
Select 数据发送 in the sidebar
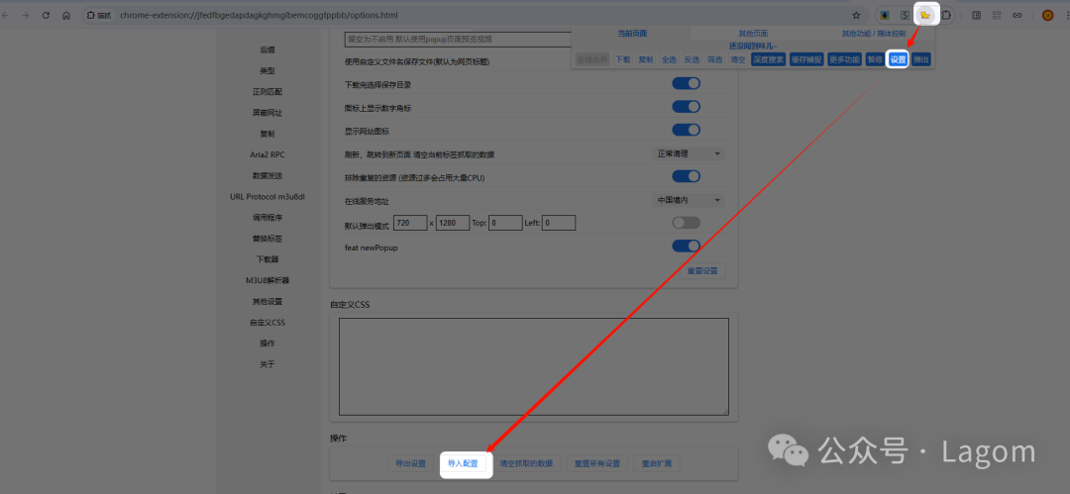click(x=267, y=175)
